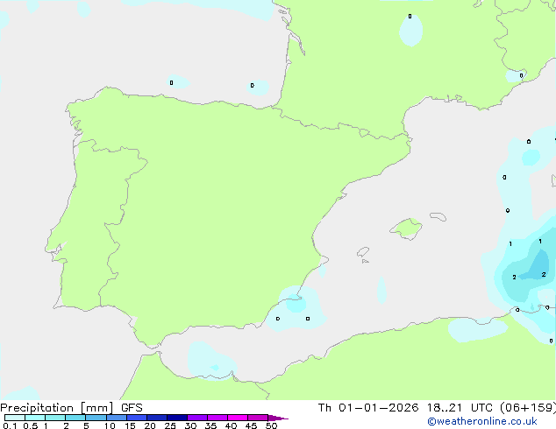556x429 pixels.
Task: Pick legend swatch between 10 and 15
Action: [117, 418]
